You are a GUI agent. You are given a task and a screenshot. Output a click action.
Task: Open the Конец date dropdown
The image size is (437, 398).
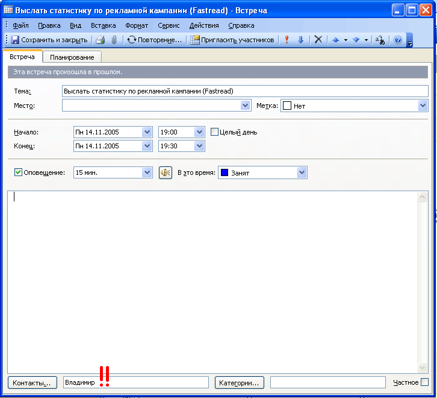tap(147, 146)
